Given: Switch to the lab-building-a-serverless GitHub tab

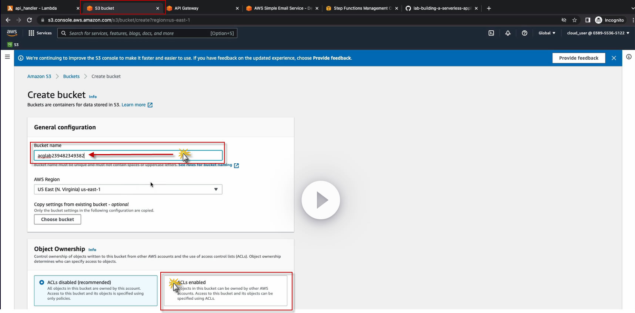Looking at the screenshot, I should coord(442,8).
